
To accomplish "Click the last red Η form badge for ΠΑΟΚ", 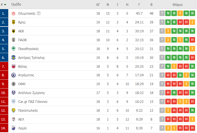I will (192, 40).
